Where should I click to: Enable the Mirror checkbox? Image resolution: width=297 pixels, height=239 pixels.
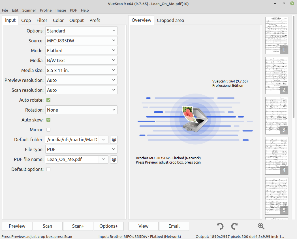coord(48,130)
